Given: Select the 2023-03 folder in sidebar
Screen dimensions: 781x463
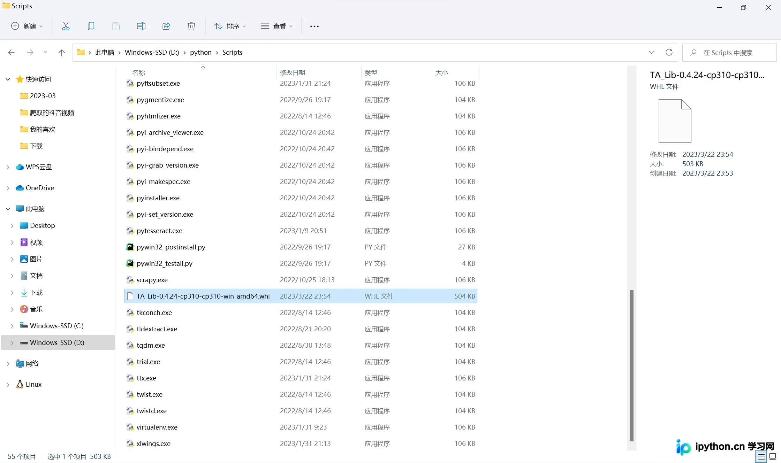Looking at the screenshot, I should tap(43, 96).
